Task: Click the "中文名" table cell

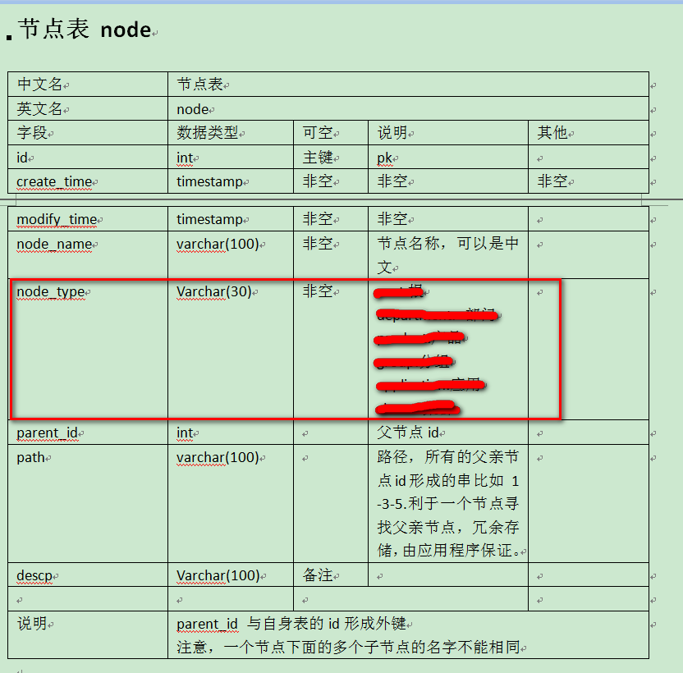Action: click(x=40, y=84)
